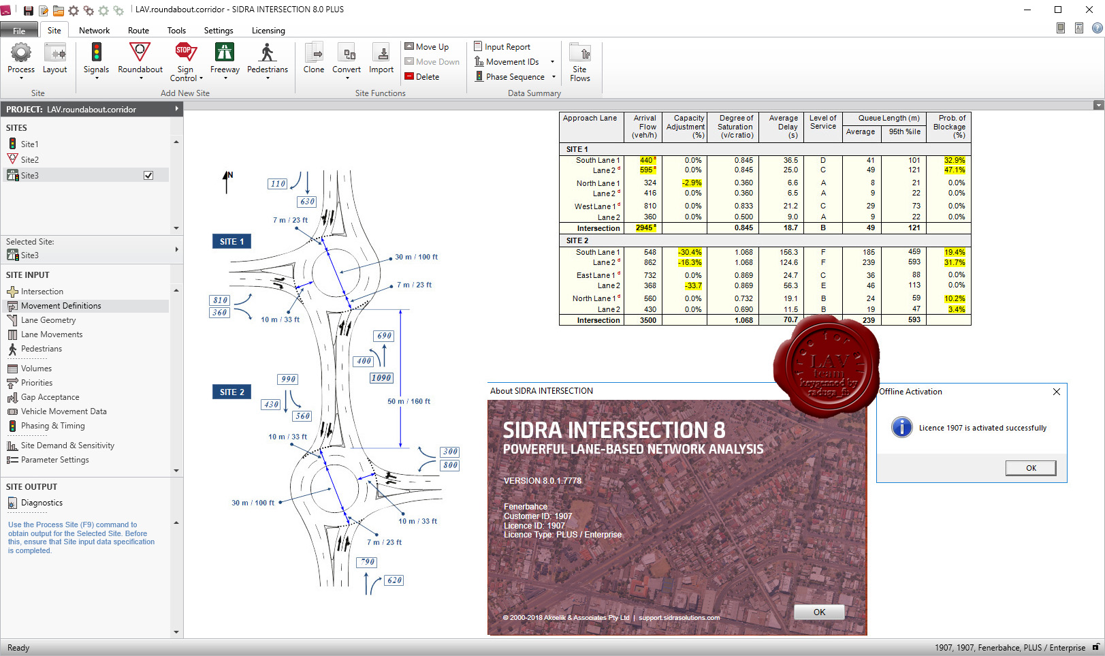This screenshot has height=656, width=1105.
Task: Click the Site Input scroll down arrow
Action: pyautogui.click(x=176, y=471)
